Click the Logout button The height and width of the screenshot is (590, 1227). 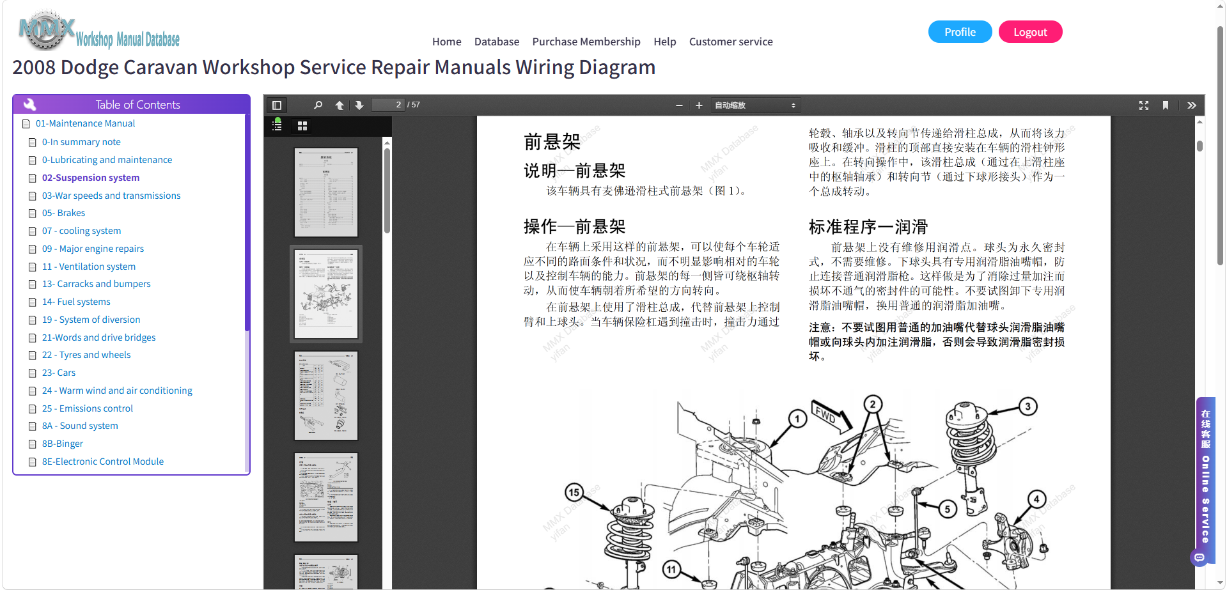(x=1030, y=32)
